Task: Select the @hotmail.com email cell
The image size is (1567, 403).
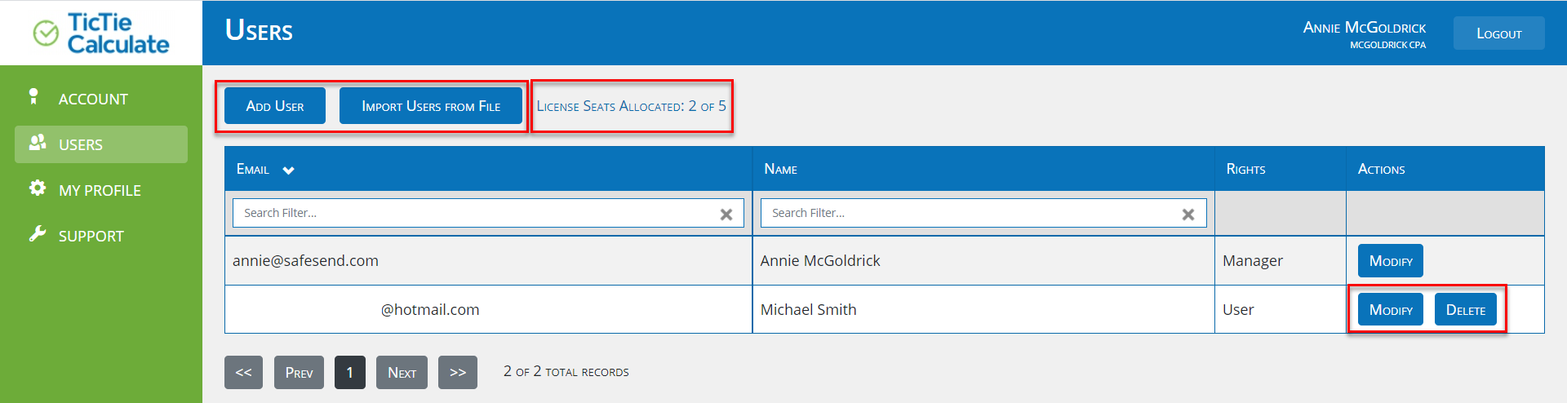Action: tap(488, 309)
